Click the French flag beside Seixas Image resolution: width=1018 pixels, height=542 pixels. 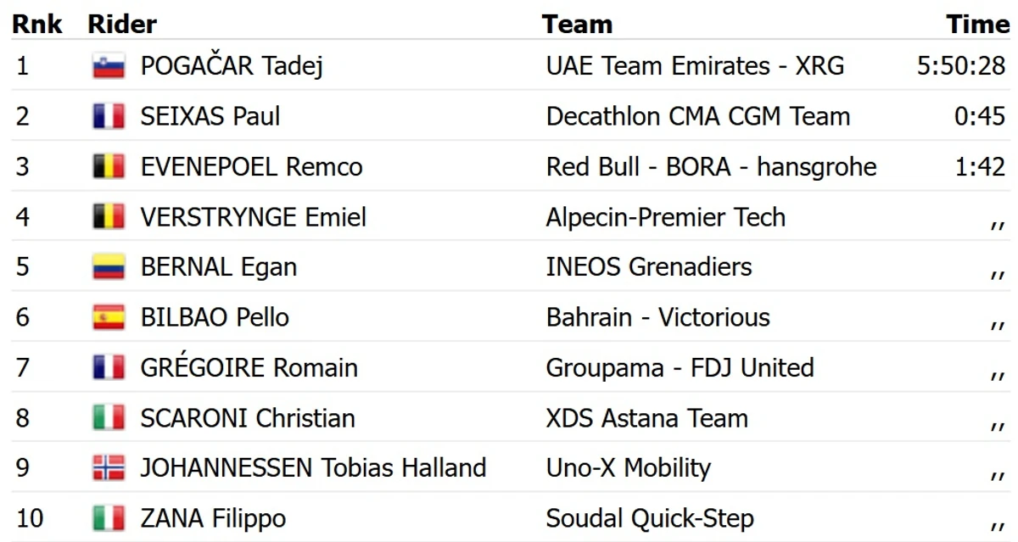click(x=109, y=116)
